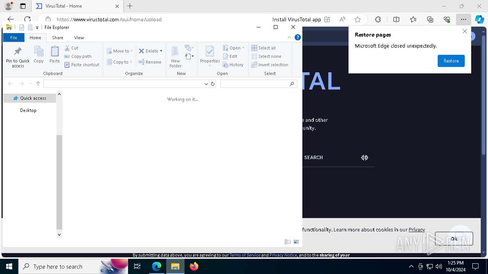Viewport: 488px width, 274px height.
Task: Open a new Edge tab
Action: point(130,6)
